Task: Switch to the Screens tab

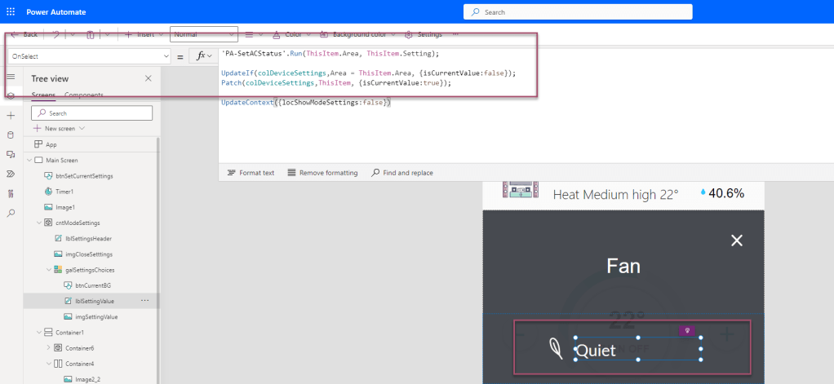Action: pos(43,95)
